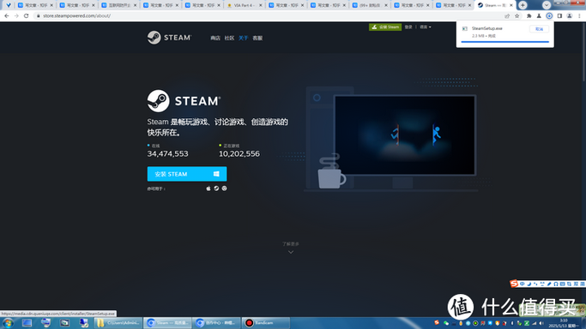
Task: Click the Steam Deck platform icon
Action: [x=216, y=188]
